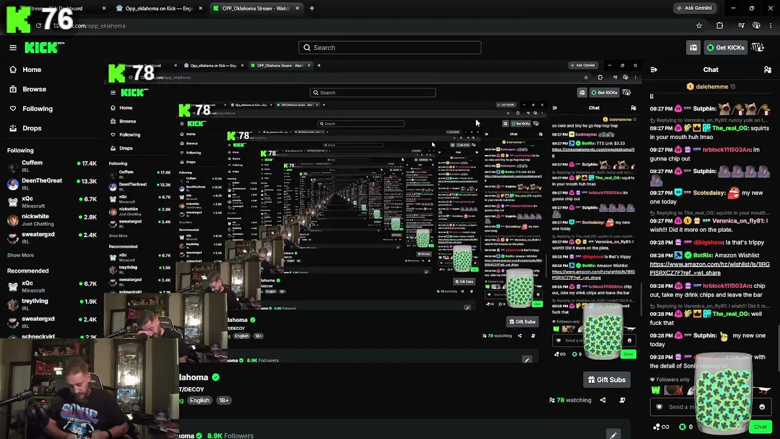Click the Gift Subs button

point(606,380)
